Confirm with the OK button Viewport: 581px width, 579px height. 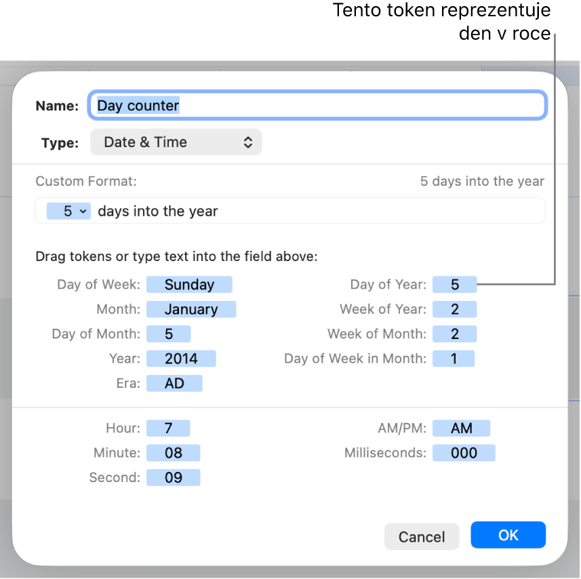click(508, 535)
